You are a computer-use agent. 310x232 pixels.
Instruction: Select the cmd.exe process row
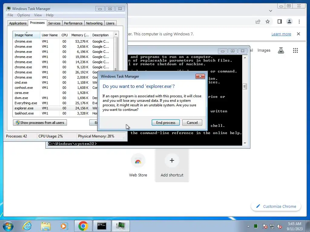pos(55,82)
